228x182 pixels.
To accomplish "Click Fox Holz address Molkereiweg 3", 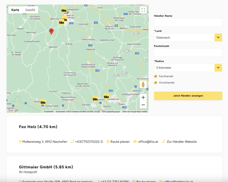I will coord(45,142).
